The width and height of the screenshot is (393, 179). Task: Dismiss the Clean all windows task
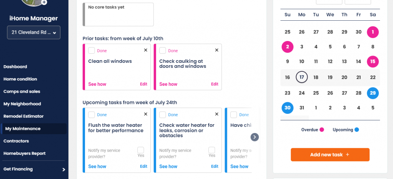[146, 50]
